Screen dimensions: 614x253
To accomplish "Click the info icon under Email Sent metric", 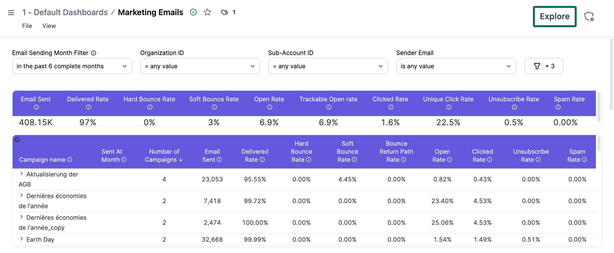I will click(36, 107).
